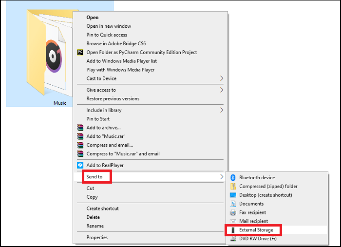The image size is (341, 247).
Task: Select Play with Windows Media Player
Action: (x=120, y=70)
